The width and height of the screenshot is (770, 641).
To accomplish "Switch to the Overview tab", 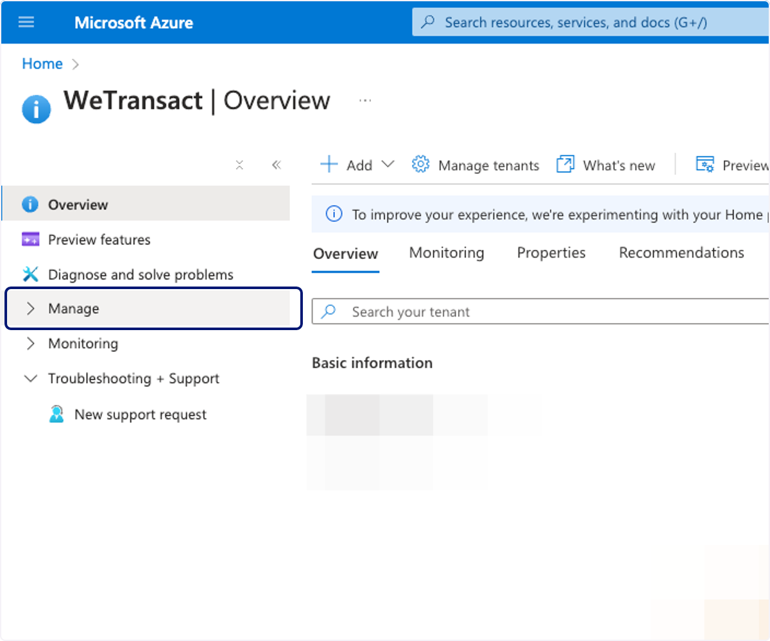I will pos(345,254).
